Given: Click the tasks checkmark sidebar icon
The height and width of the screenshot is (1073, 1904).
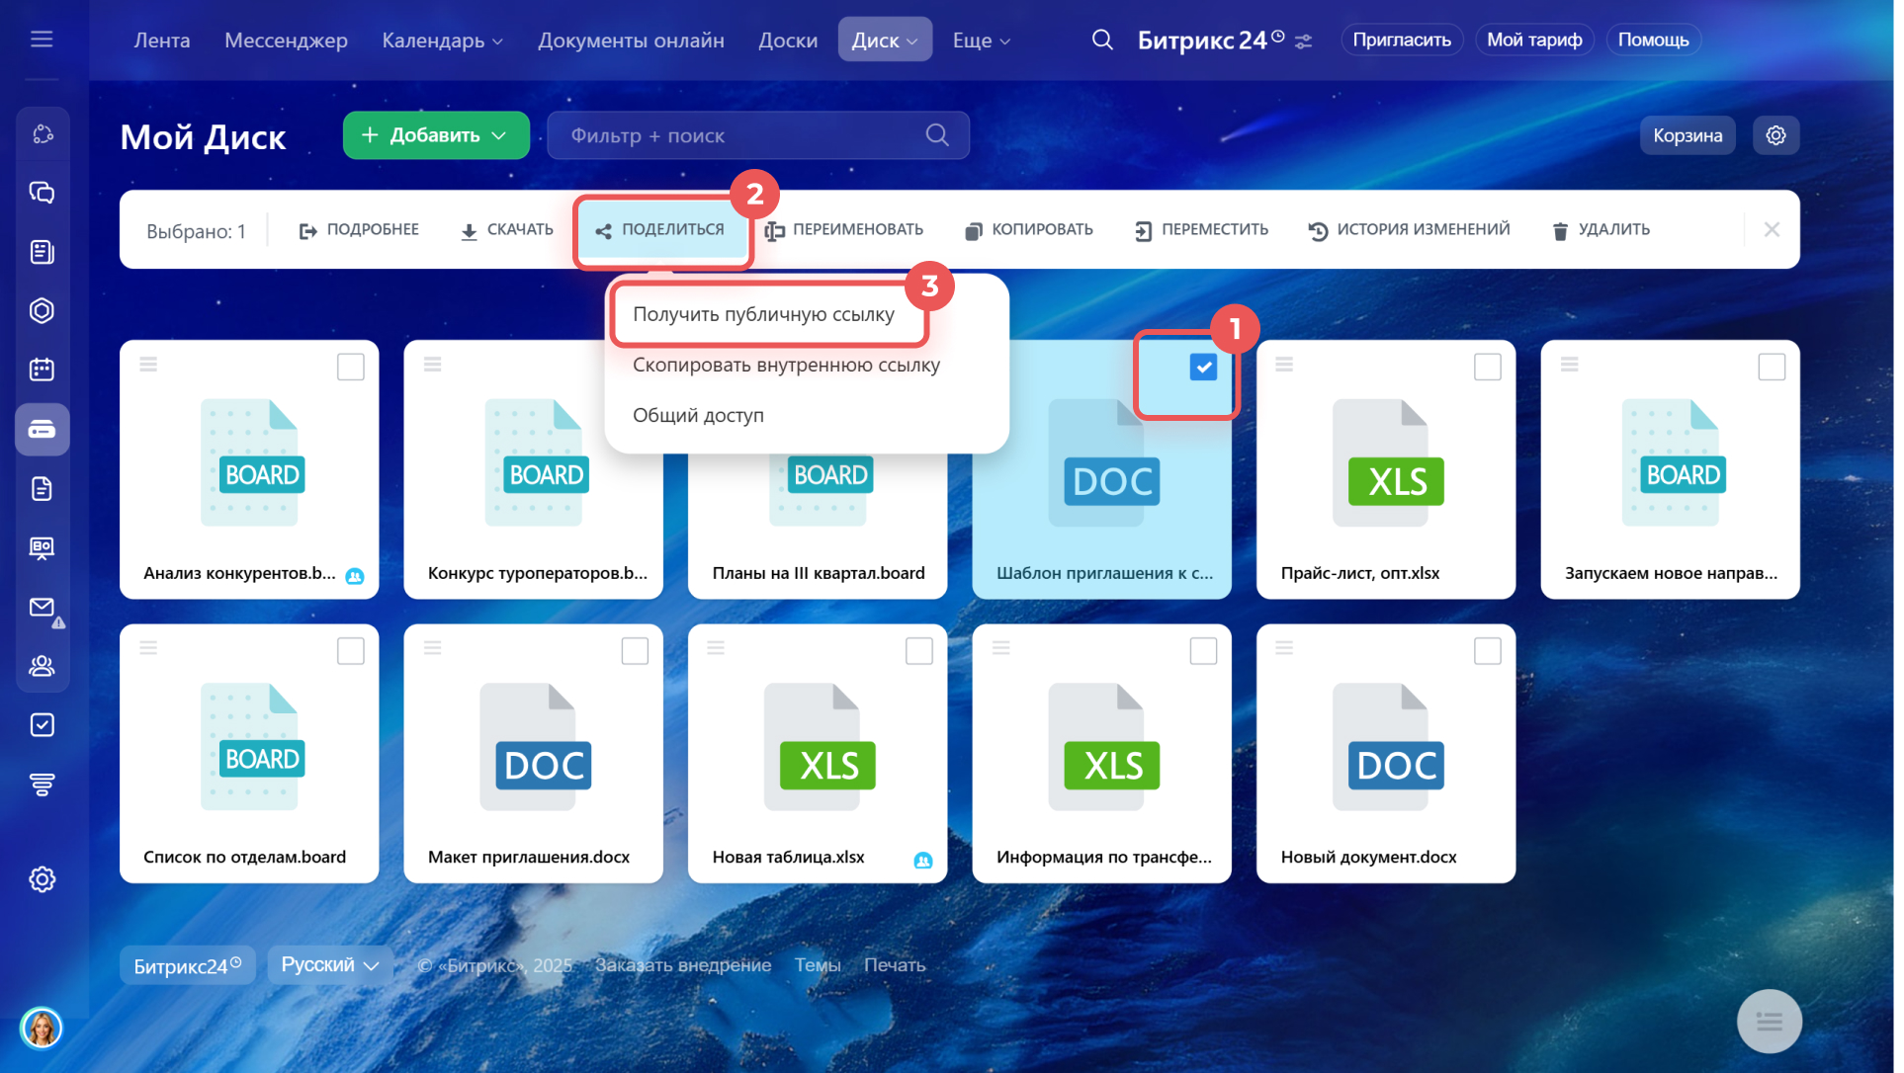Looking at the screenshot, I should click(x=42, y=725).
